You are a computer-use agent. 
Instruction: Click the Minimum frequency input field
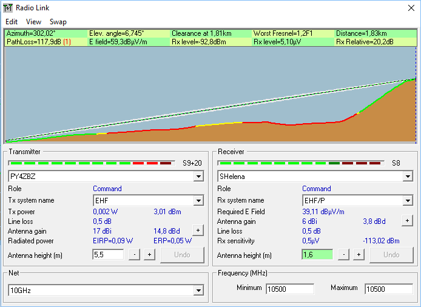tap(290, 289)
